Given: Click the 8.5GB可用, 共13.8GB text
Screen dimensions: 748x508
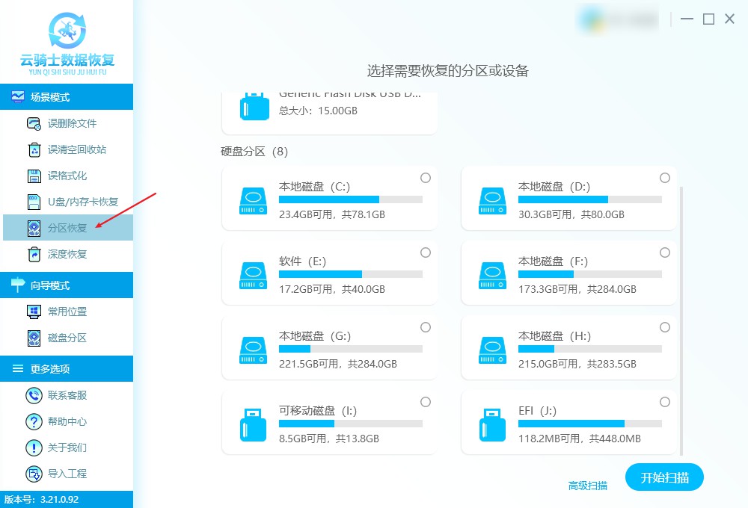Looking at the screenshot, I should [329, 439].
